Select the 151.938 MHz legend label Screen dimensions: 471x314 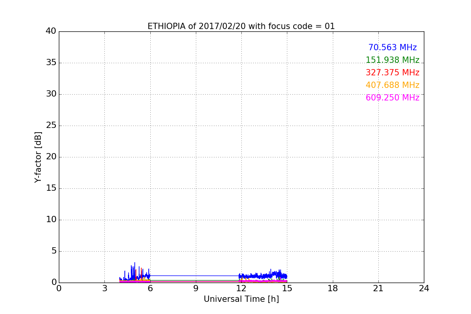point(392,60)
